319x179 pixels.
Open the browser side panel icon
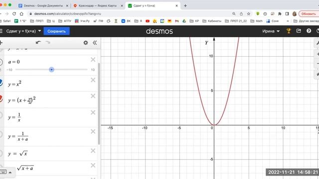(x=287, y=14)
